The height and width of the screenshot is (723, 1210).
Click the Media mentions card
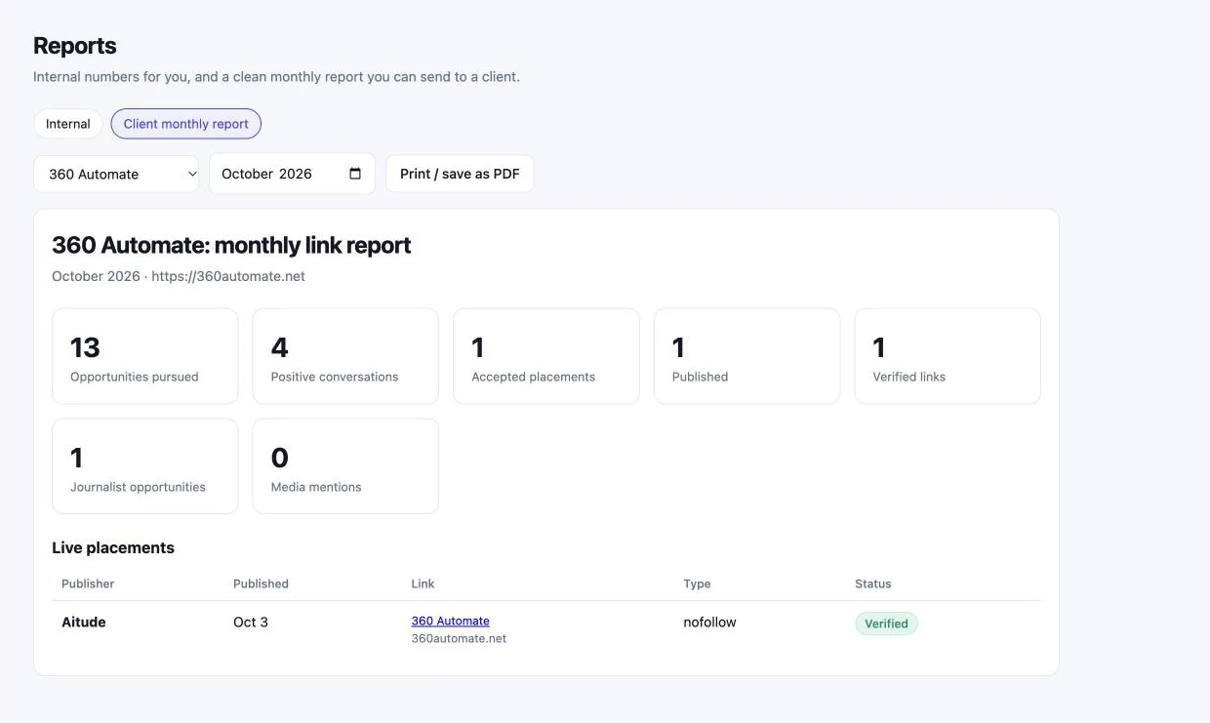point(345,466)
